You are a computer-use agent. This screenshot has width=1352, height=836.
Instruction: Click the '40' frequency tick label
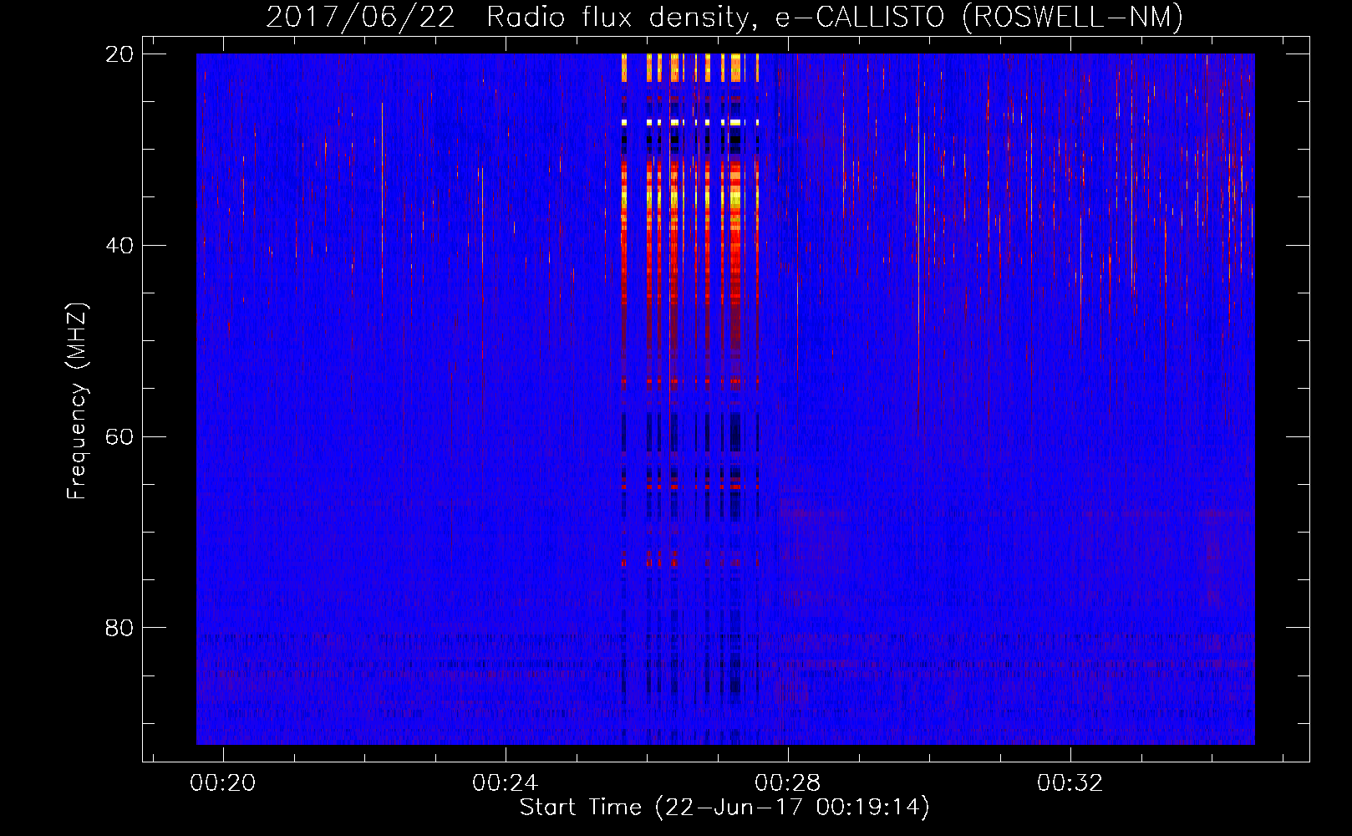pos(120,246)
